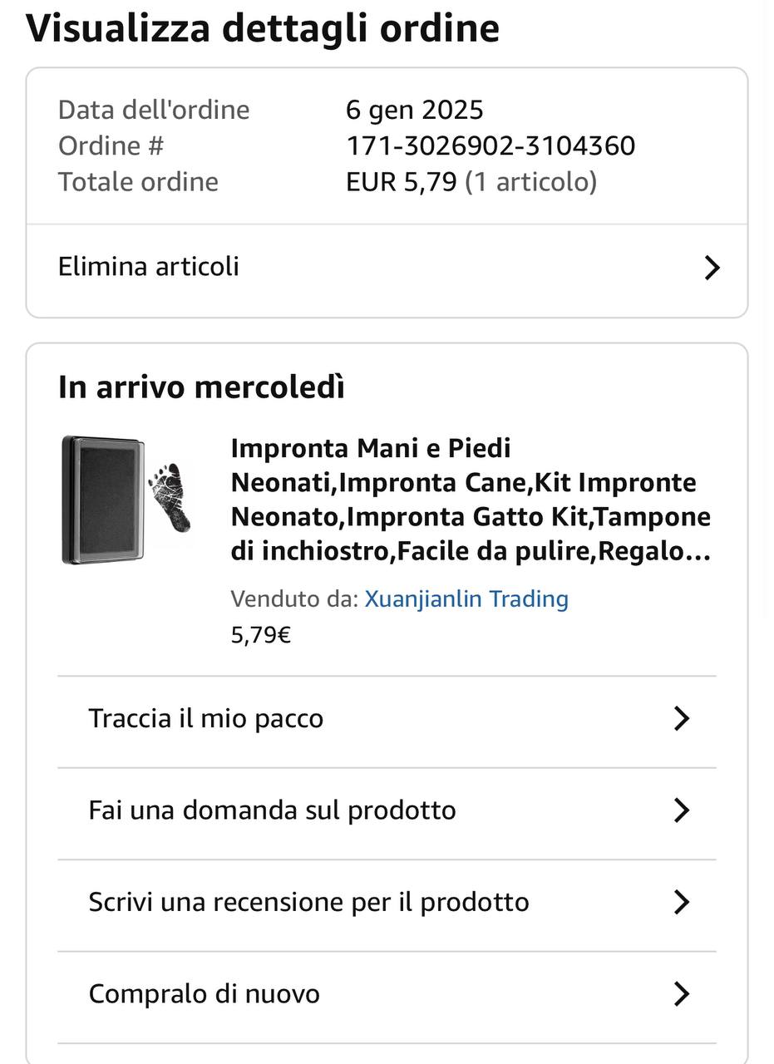This screenshot has width=774, height=1064.
Task: Select Compralo di nuovo
Action: tap(204, 993)
